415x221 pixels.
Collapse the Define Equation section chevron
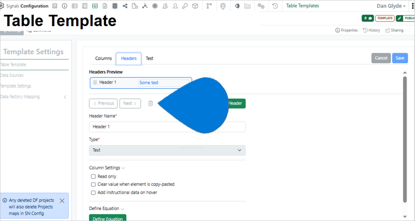coord(122,209)
